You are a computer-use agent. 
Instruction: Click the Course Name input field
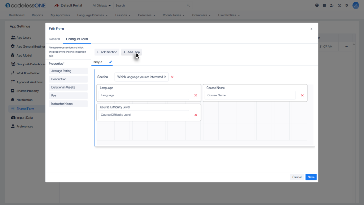click(x=250, y=95)
